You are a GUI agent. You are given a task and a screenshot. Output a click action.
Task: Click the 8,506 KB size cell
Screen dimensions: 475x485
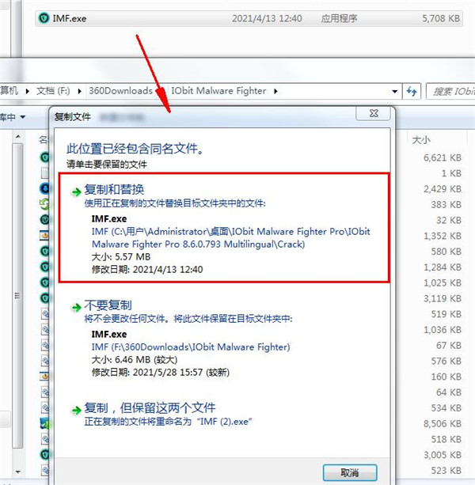[x=443, y=423]
